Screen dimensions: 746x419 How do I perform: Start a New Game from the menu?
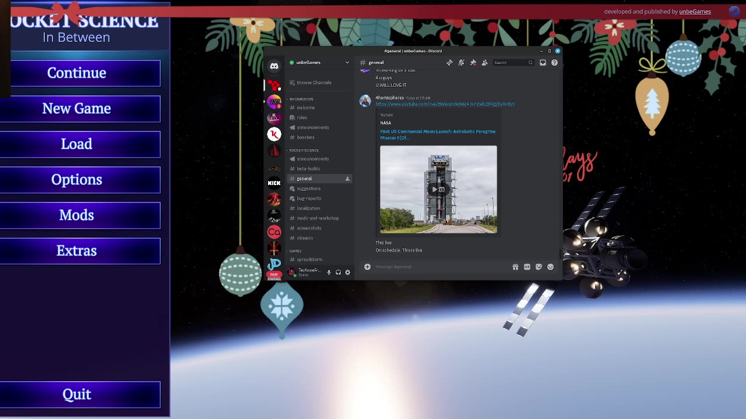(x=80, y=108)
